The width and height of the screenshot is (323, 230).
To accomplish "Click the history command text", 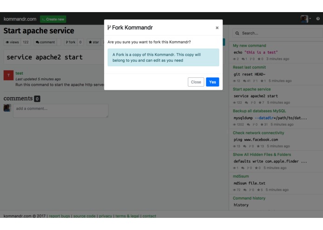I will 241,205.
